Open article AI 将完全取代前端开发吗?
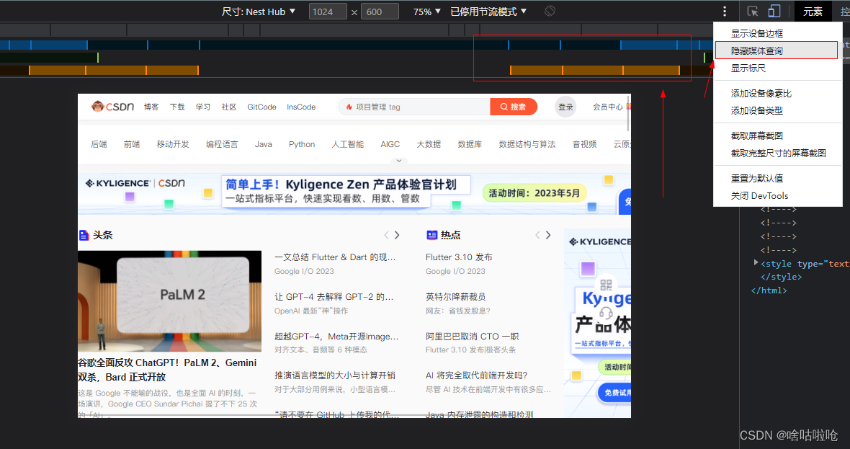Screen dimensions: 850x449 pyautogui.click(x=476, y=375)
